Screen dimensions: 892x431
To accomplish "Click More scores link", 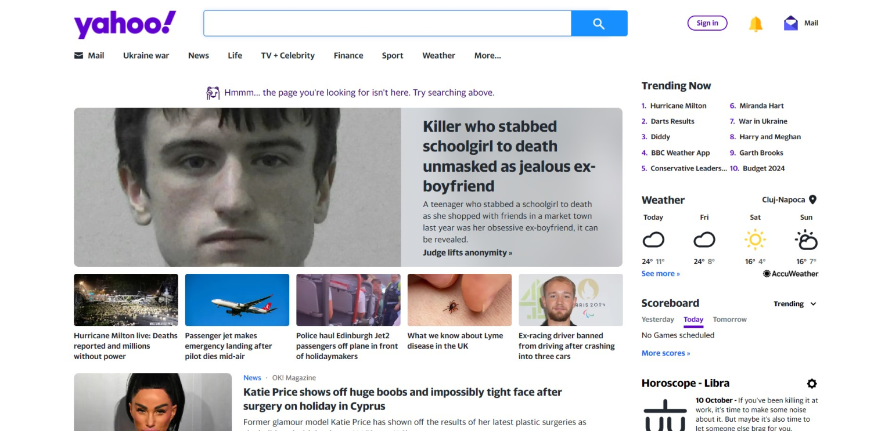I will (666, 353).
